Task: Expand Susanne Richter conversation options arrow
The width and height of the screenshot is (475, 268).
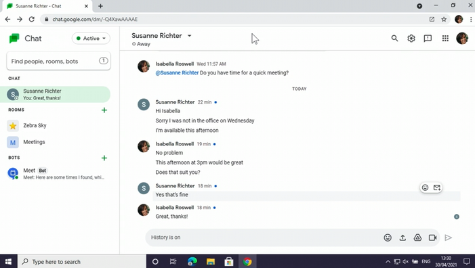Action: coord(189,36)
